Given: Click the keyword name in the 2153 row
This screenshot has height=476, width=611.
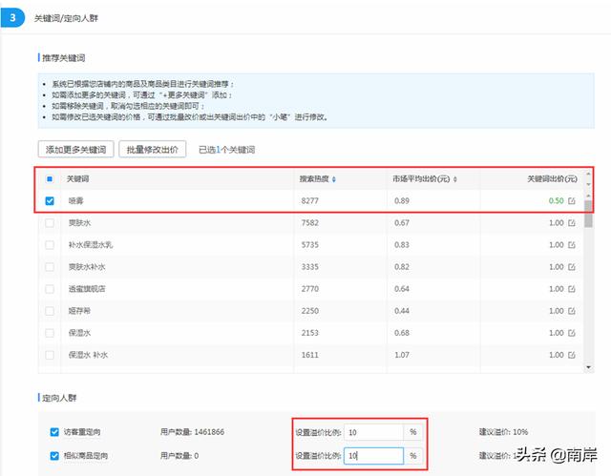Looking at the screenshot, I should (x=79, y=333).
